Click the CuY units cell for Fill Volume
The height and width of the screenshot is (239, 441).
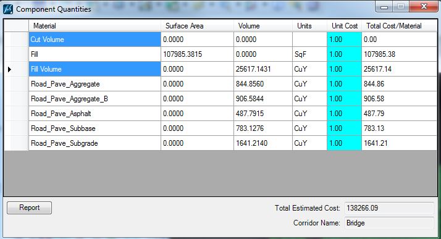(x=309, y=69)
